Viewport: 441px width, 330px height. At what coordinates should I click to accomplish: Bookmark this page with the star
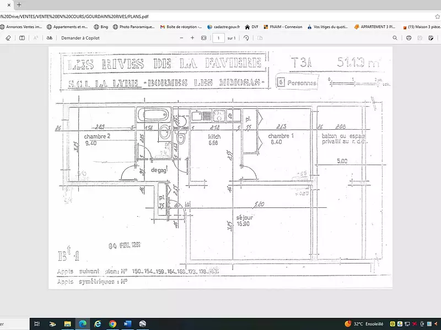pyautogui.click(x=437, y=16)
